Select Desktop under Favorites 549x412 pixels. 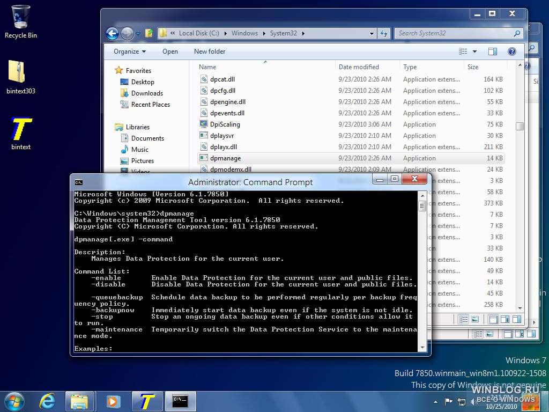click(137, 82)
